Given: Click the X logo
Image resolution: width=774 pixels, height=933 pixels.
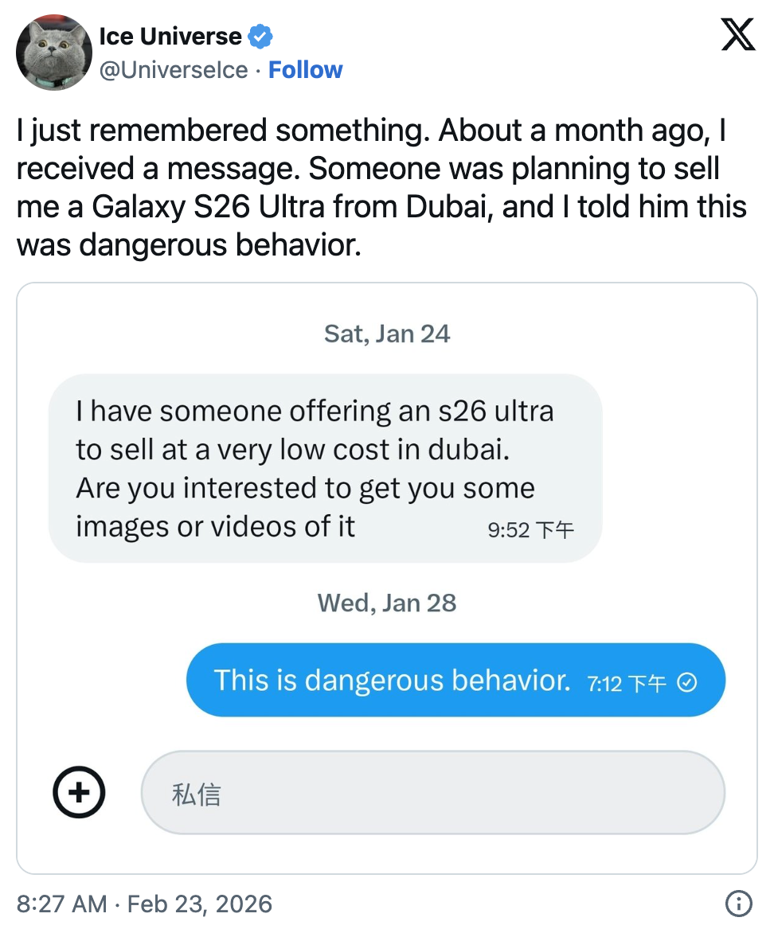Looking at the screenshot, I should tap(737, 34).
